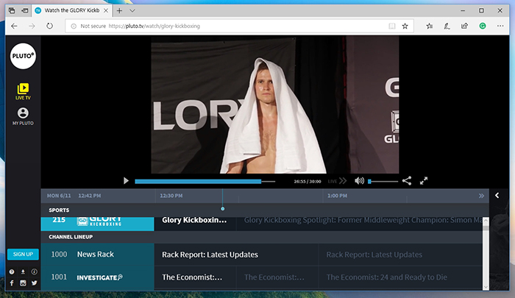Open the dimmed middle The Economist program cell

coord(277,277)
